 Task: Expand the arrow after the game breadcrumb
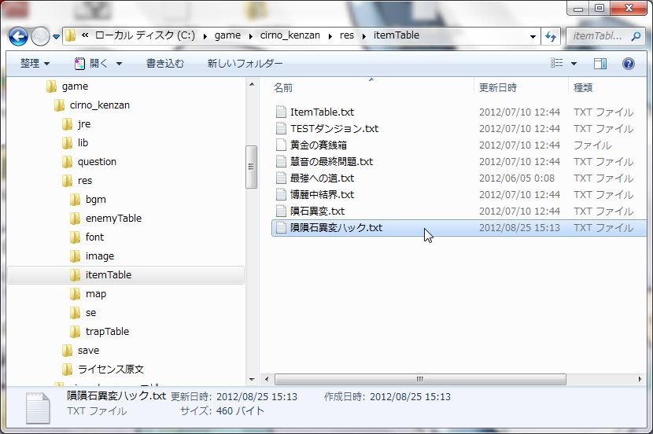pos(250,37)
